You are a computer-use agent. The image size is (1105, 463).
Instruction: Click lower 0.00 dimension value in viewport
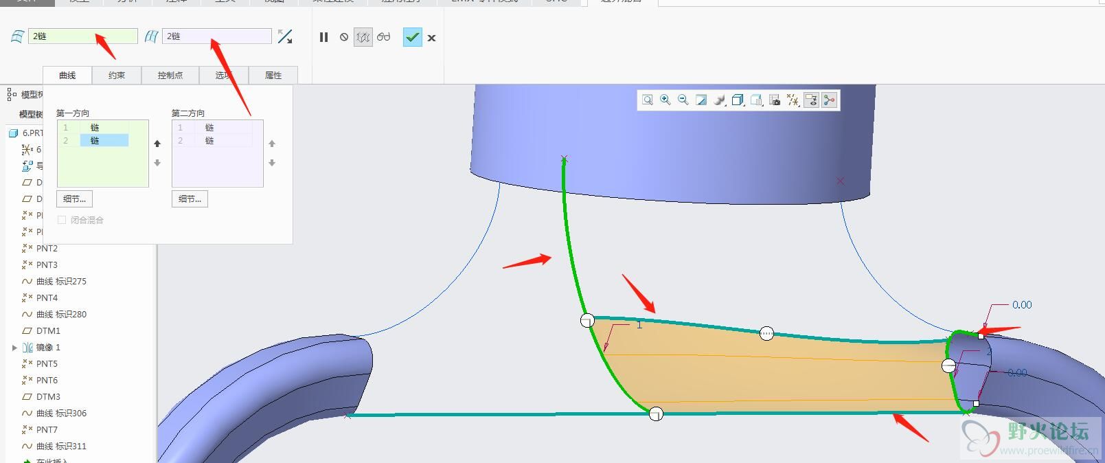click(1017, 372)
